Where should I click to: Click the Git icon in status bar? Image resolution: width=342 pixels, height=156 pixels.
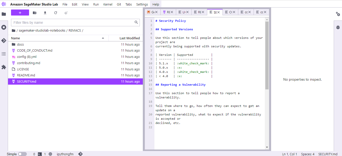point(80,154)
